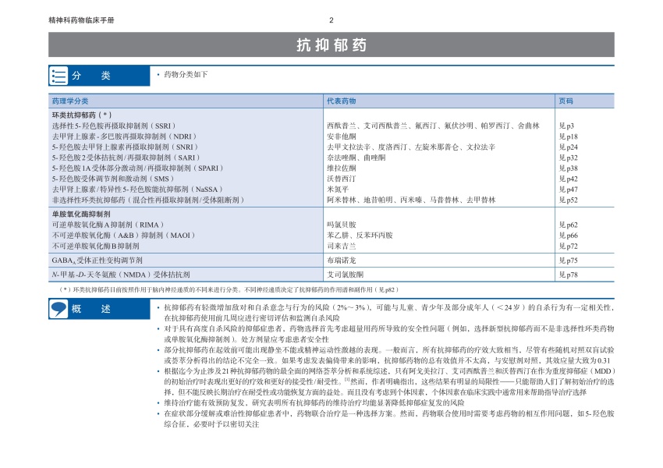Click the NDRI classification row

click(x=124, y=136)
